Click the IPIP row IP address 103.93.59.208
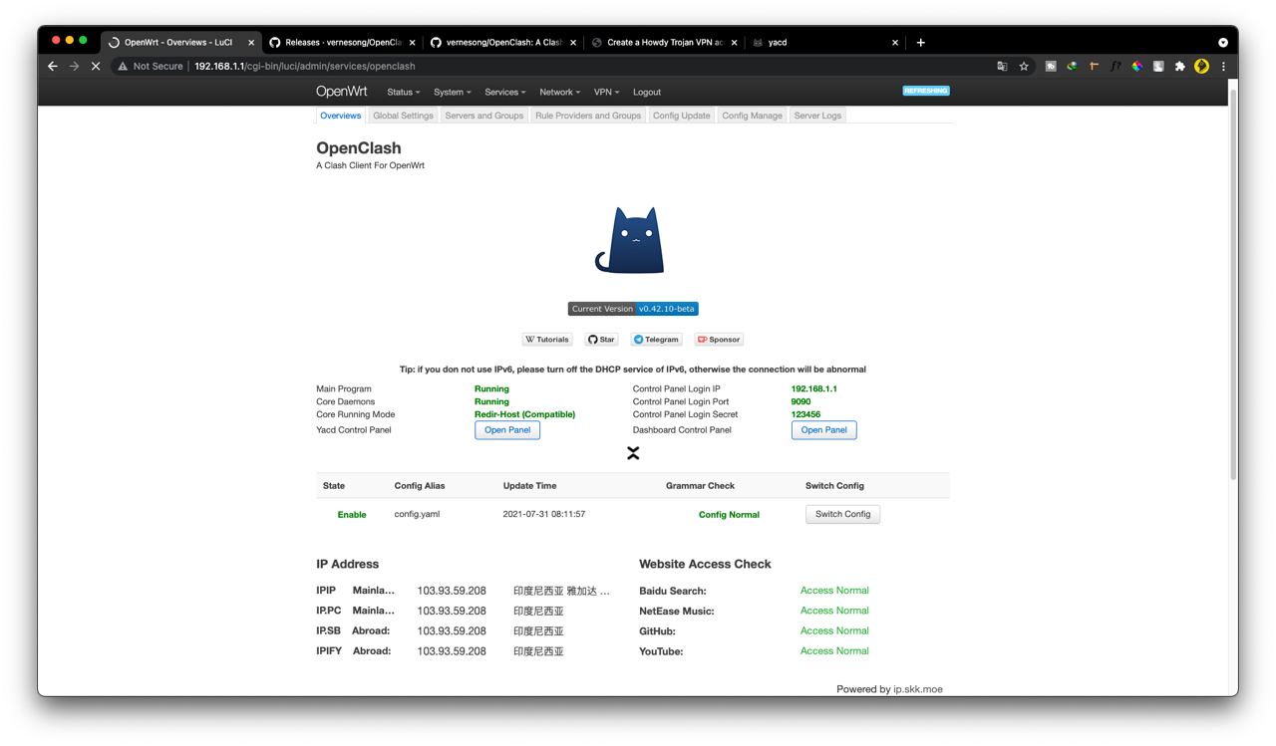Image resolution: width=1276 pixels, height=746 pixels. click(x=452, y=591)
